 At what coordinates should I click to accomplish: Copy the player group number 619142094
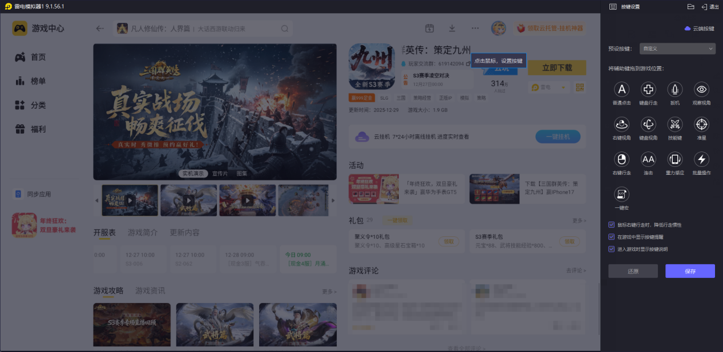point(468,64)
